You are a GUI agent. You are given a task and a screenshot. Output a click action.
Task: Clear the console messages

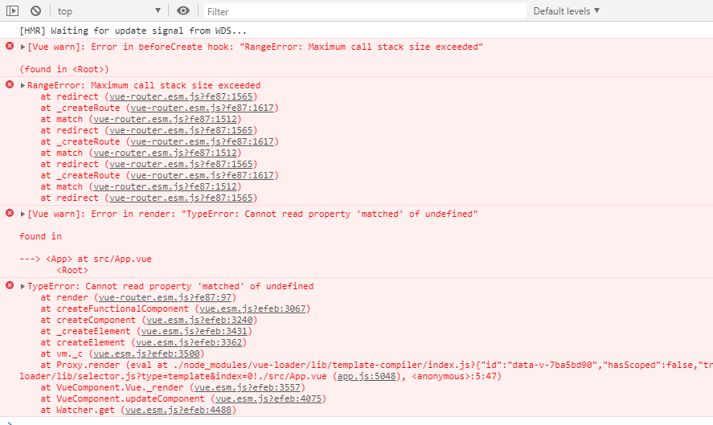35,11
